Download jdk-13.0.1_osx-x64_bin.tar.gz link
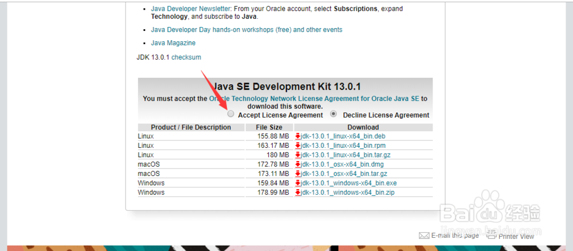This screenshot has width=573, height=251. (x=344, y=174)
